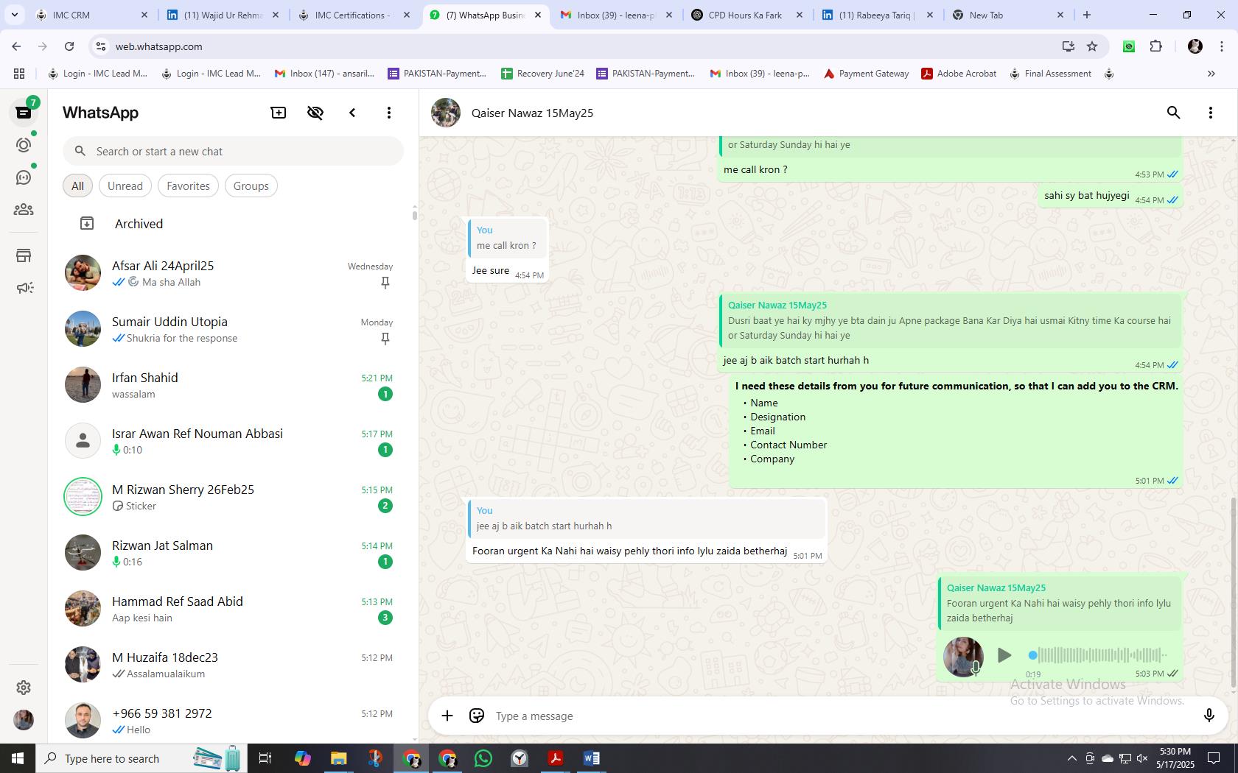Viewport: 1238px width, 773px height.
Task: Open Chrome three-dot menu
Action: (x=1221, y=46)
